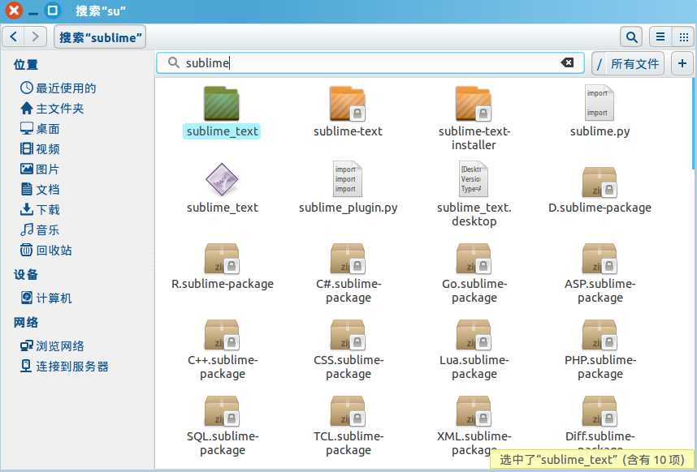The width and height of the screenshot is (697, 472).
Task: Switch to icon grid view
Action: coord(683,36)
